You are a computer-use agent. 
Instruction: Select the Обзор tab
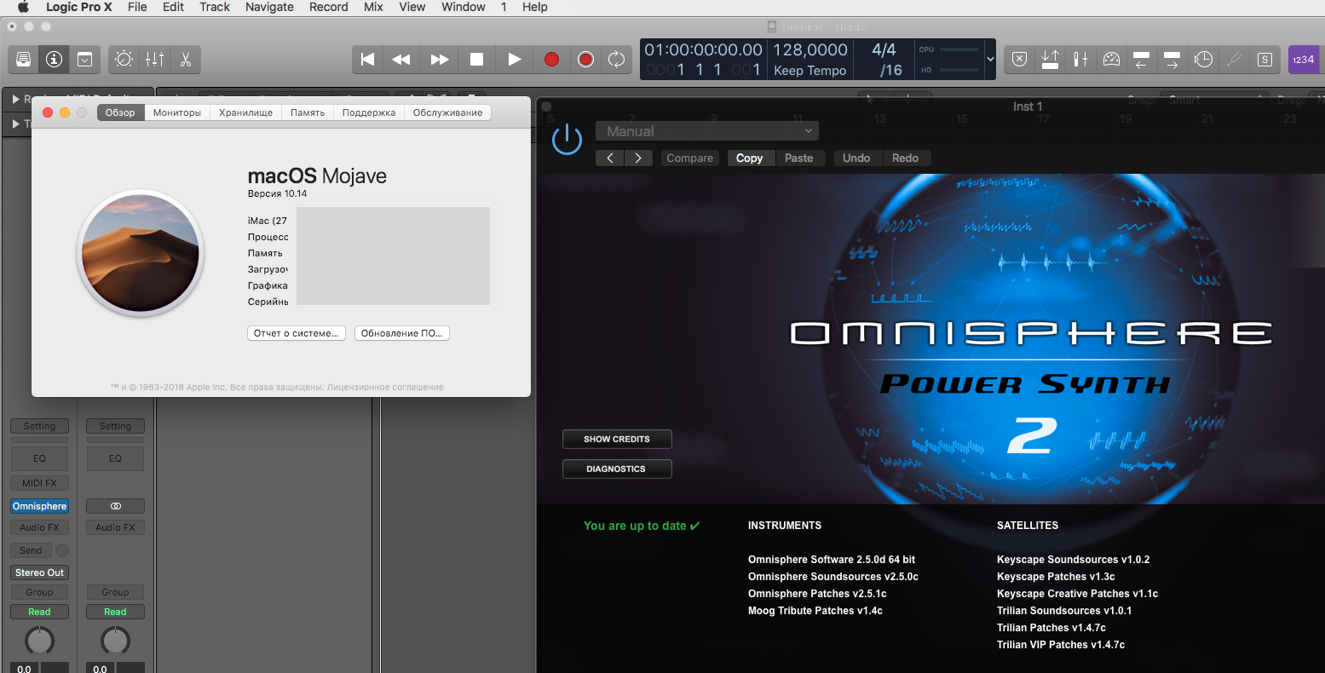(x=120, y=112)
